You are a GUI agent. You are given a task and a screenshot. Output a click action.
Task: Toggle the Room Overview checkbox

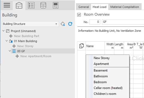[x=79, y=15]
